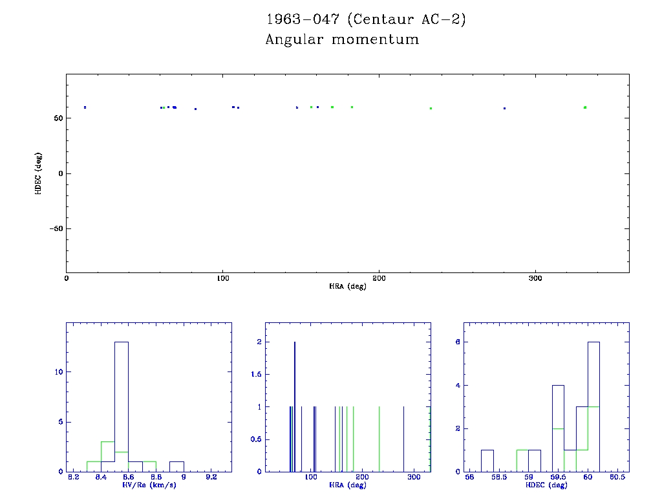Image resolution: width=662 pixels, height=497 pixels.
Task: Click the '300' tick label on the top plot x-axis
Action: tap(535, 278)
